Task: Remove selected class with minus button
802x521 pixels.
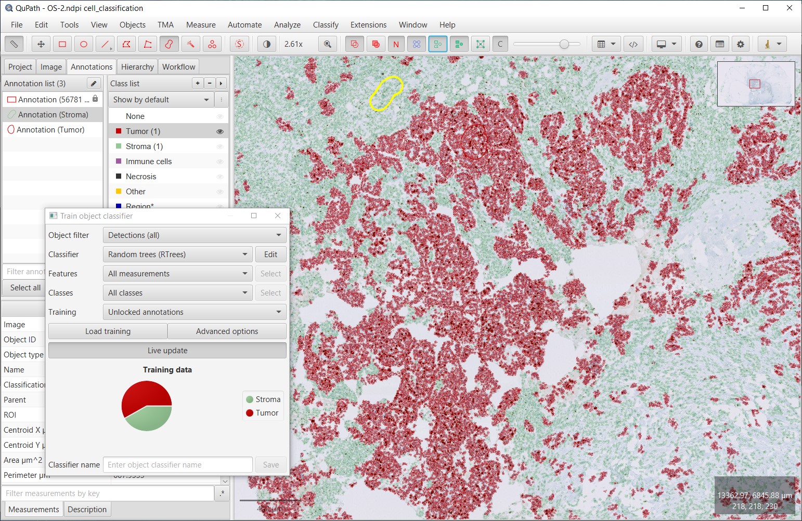Action: point(210,83)
